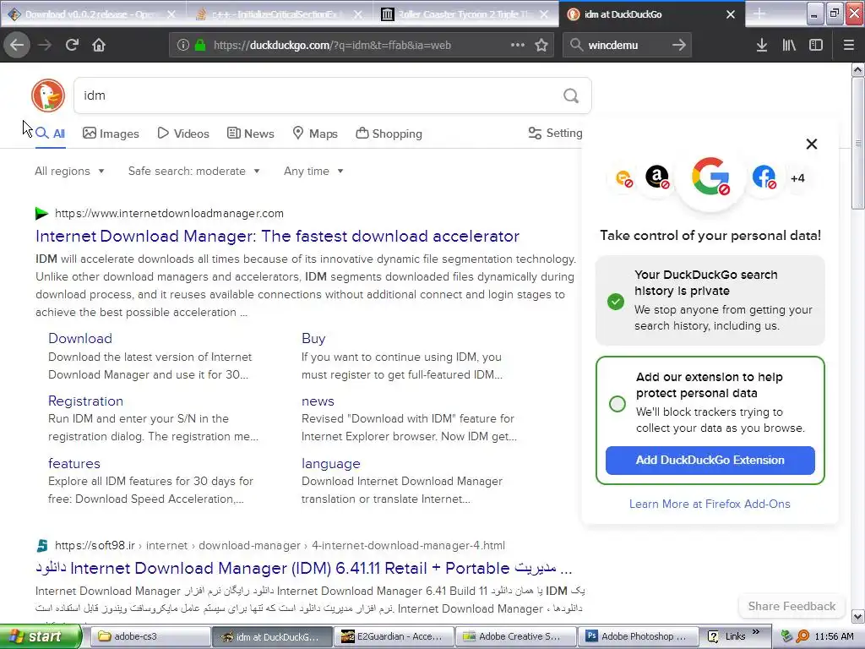865x649 pixels.
Task: Open the news sitelink
Action: [318, 401]
